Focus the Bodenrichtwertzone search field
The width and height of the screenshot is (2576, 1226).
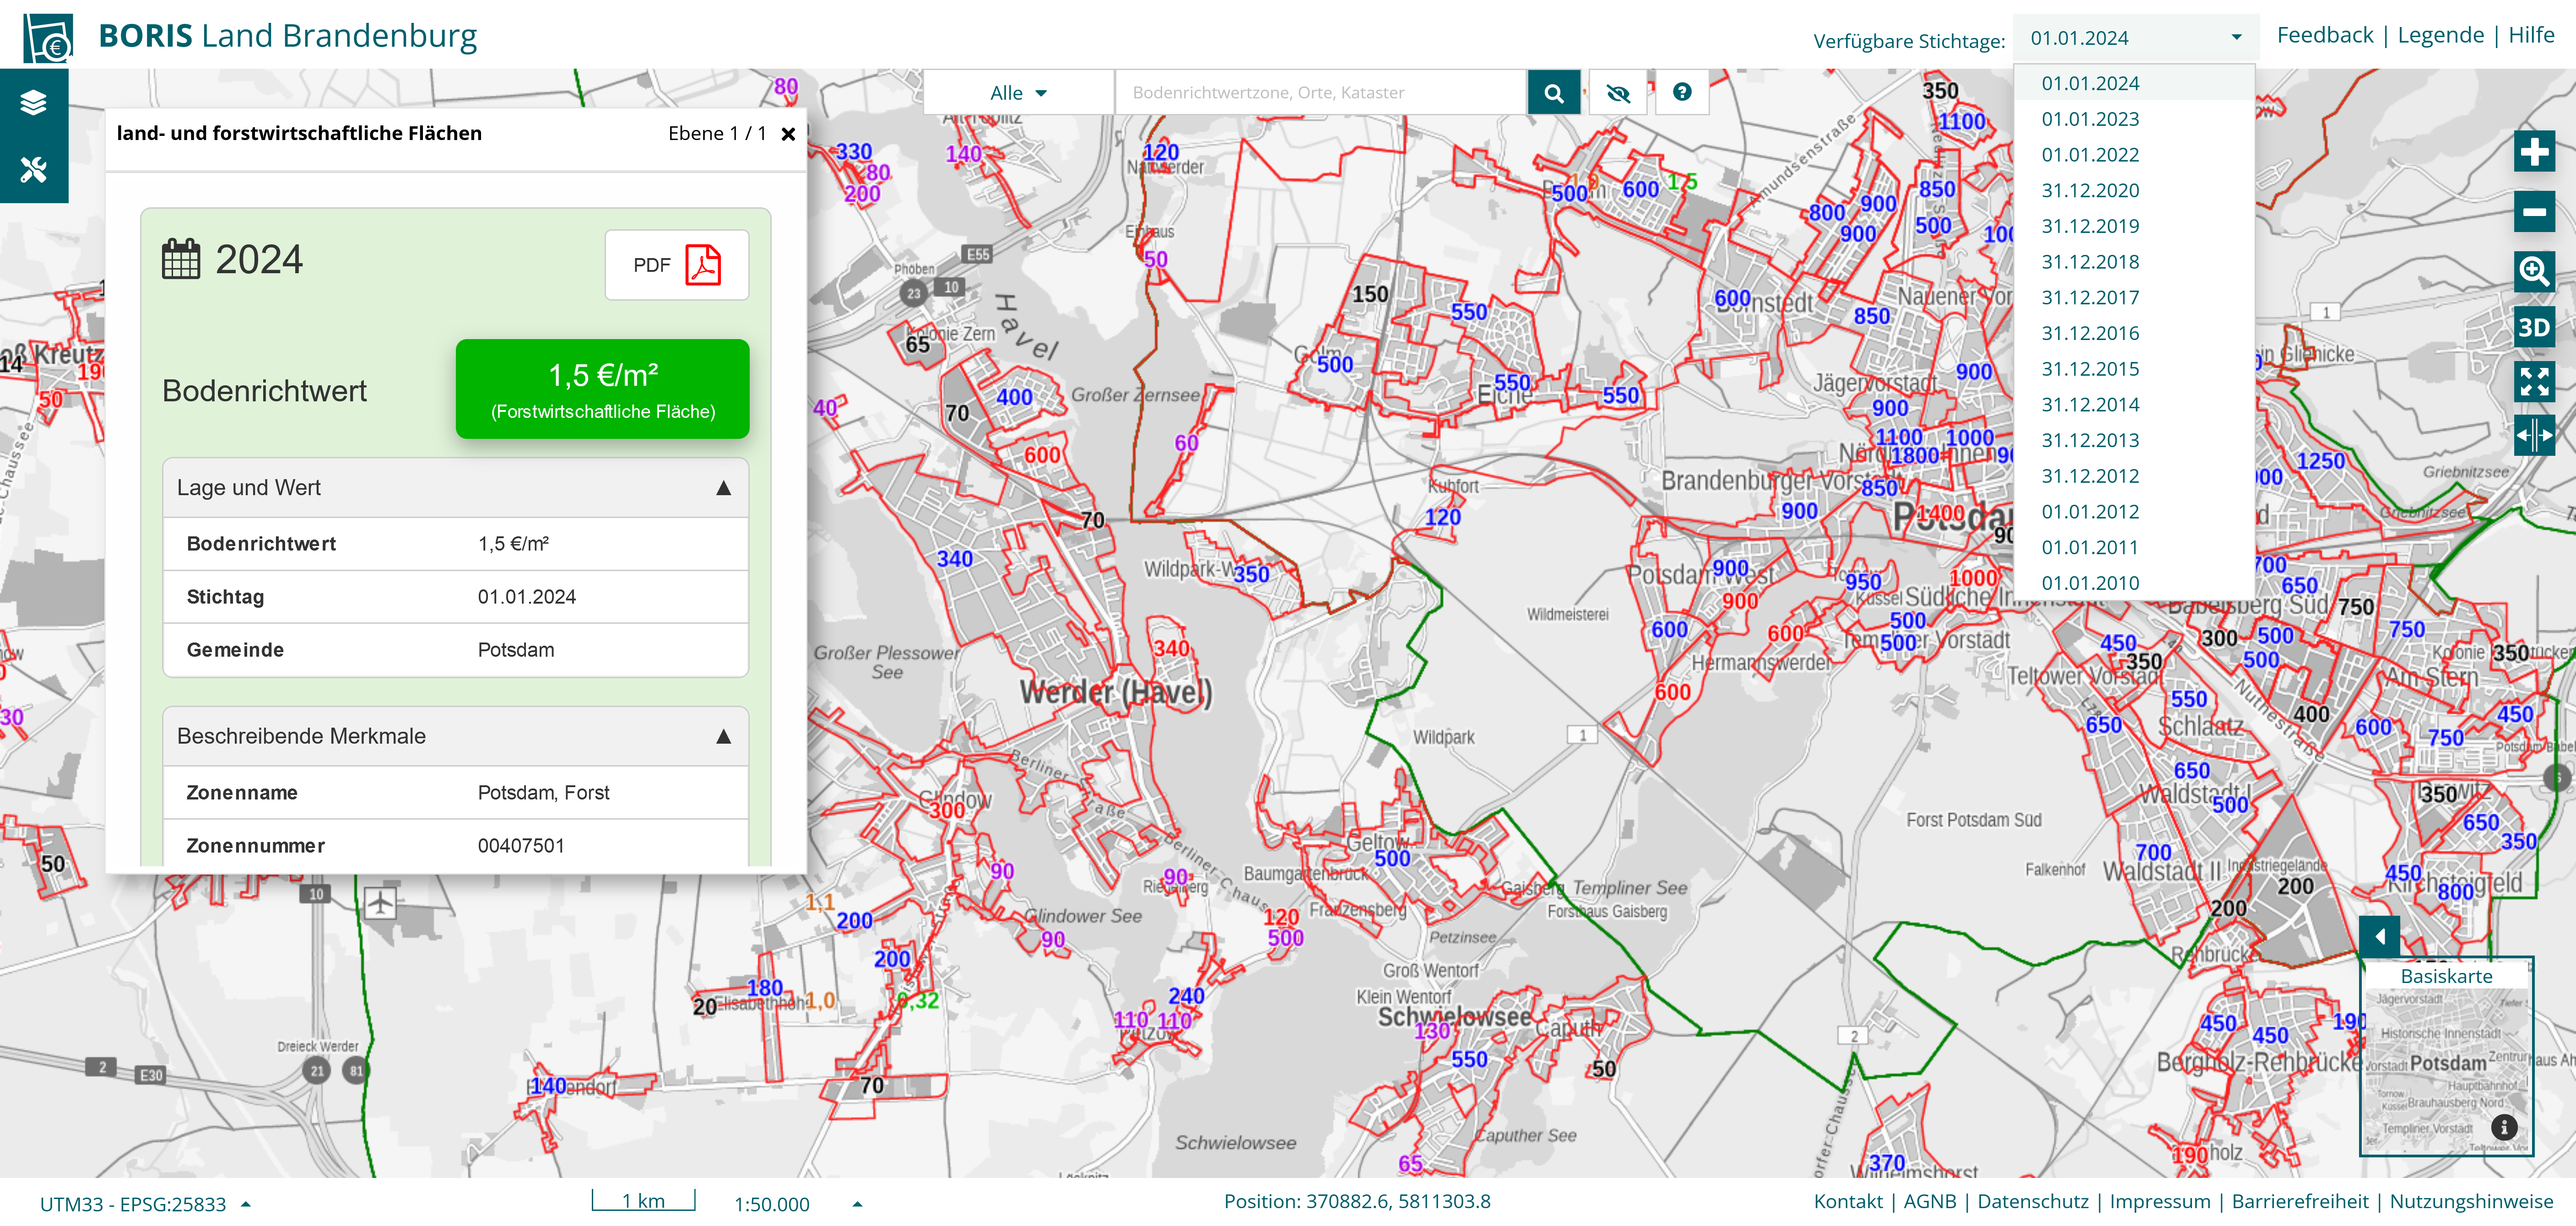point(1321,93)
